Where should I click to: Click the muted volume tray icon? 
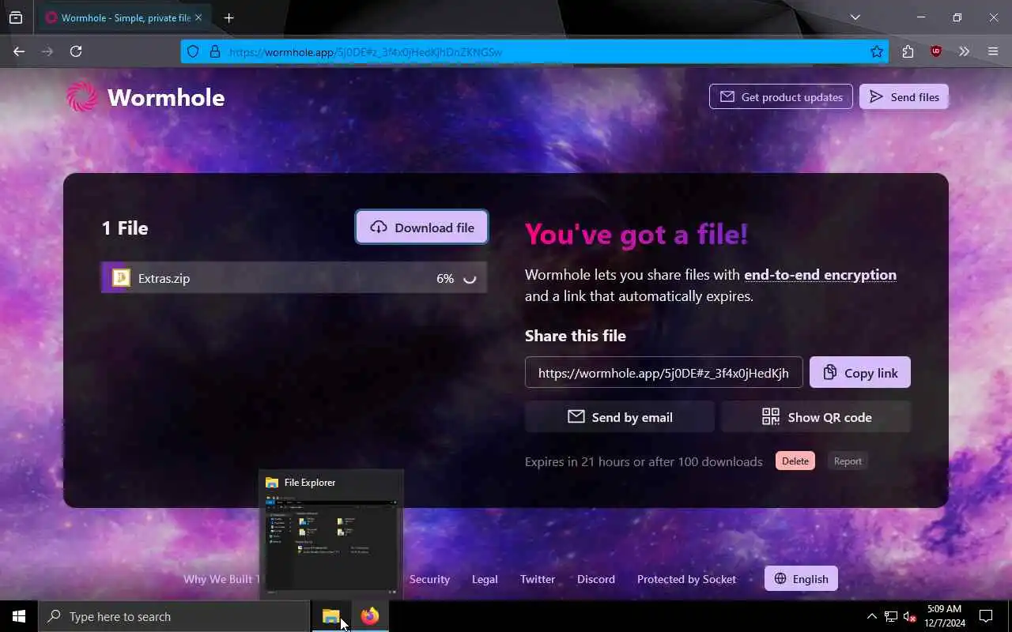click(x=910, y=616)
